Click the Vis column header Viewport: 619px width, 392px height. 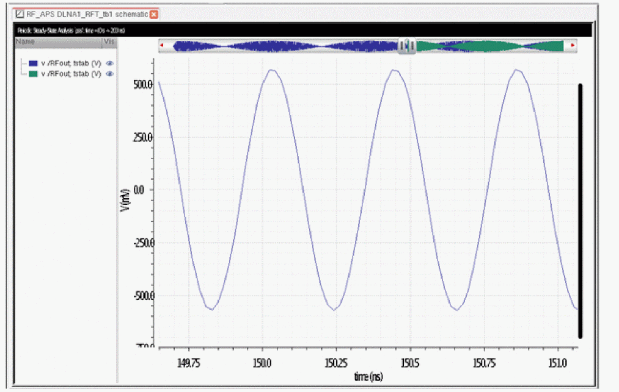(x=109, y=41)
